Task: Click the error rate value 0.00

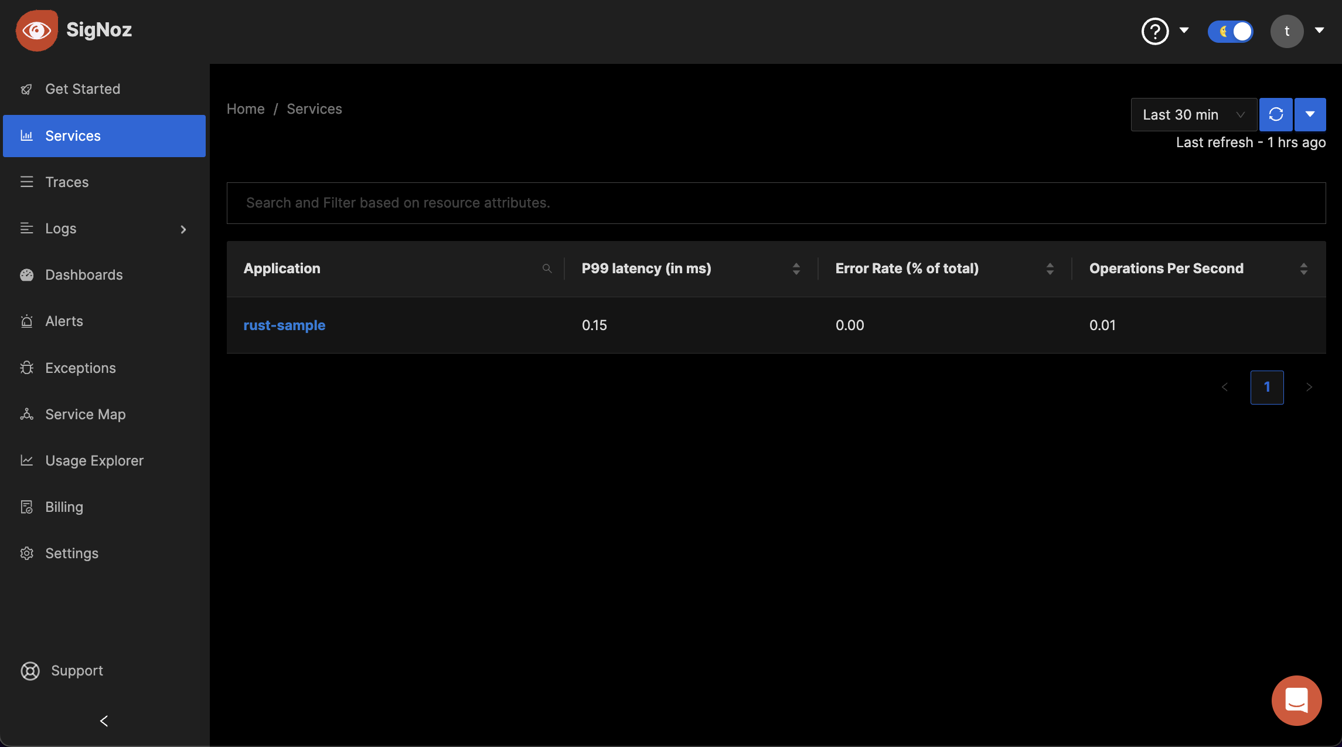Action: [850, 325]
